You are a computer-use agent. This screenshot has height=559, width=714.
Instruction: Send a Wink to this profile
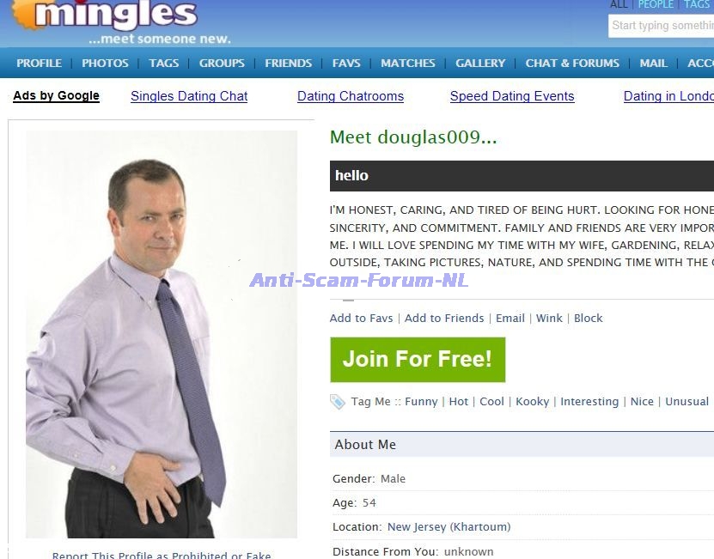[x=549, y=319]
